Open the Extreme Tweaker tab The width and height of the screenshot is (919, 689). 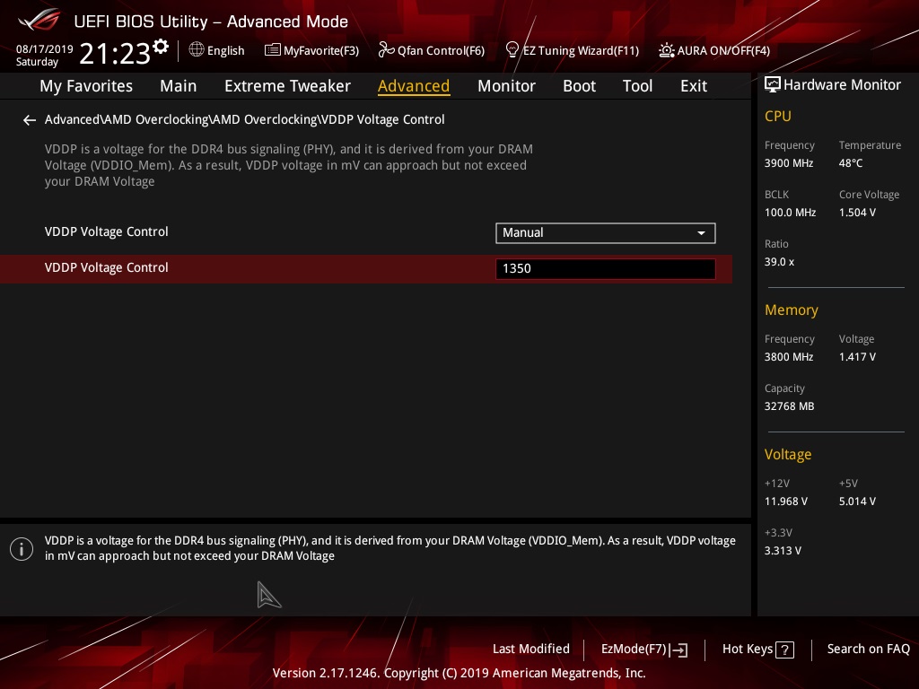click(x=287, y=86)
